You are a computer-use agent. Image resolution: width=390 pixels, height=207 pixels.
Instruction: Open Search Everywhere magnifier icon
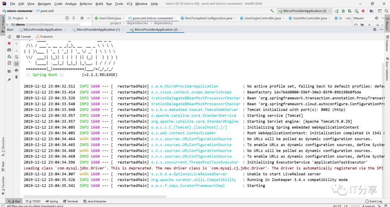click(386, 11)
